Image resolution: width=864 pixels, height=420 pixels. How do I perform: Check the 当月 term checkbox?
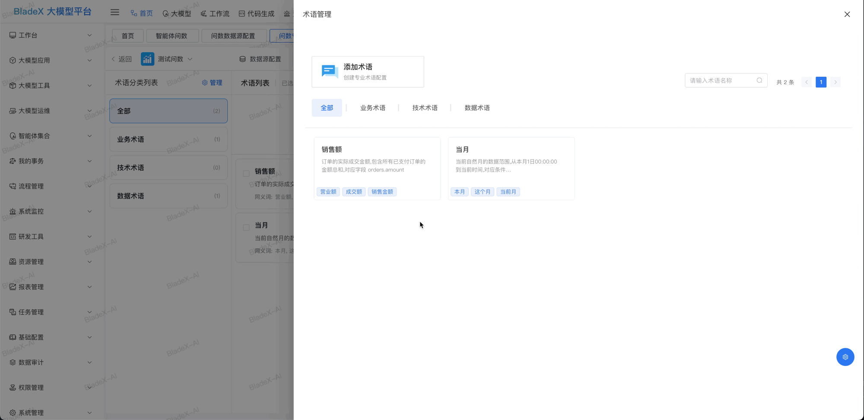pos(246,226)
